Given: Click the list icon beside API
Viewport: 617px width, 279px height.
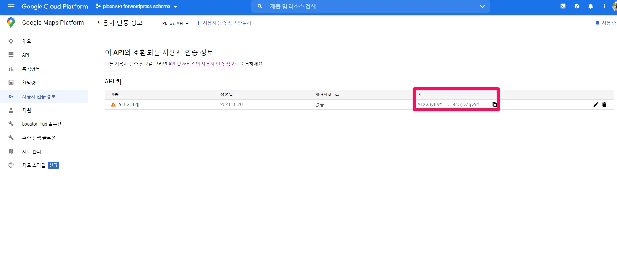Looking at the screenshot, I should pos(11,55).
